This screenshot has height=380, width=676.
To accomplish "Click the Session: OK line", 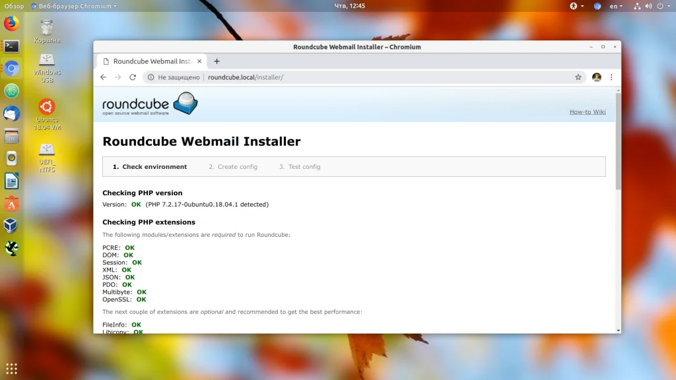I will point(122,263).
